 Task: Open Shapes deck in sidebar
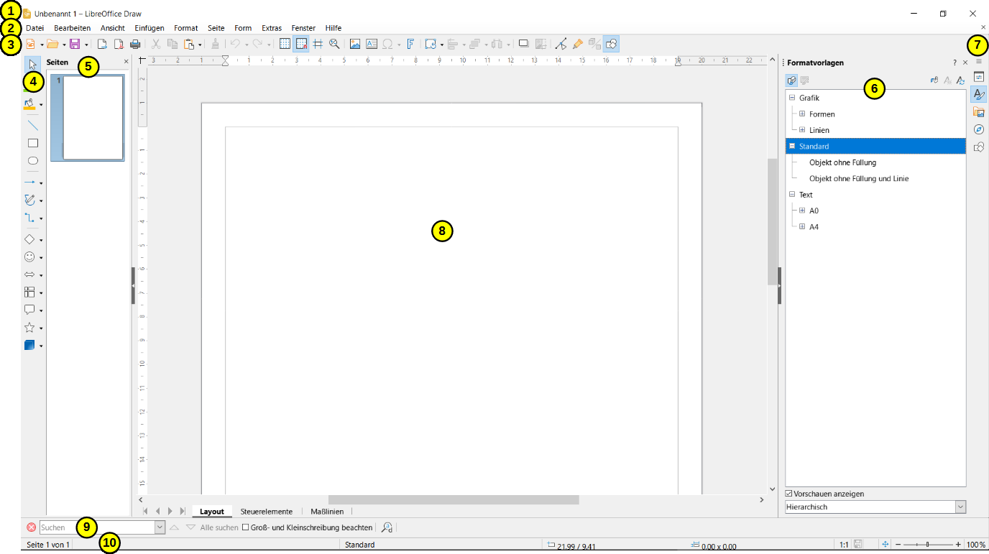[978, 147]
